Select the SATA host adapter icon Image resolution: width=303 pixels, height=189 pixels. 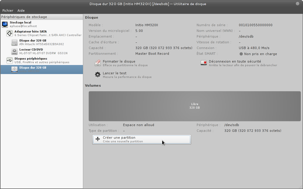click(10, 33)
